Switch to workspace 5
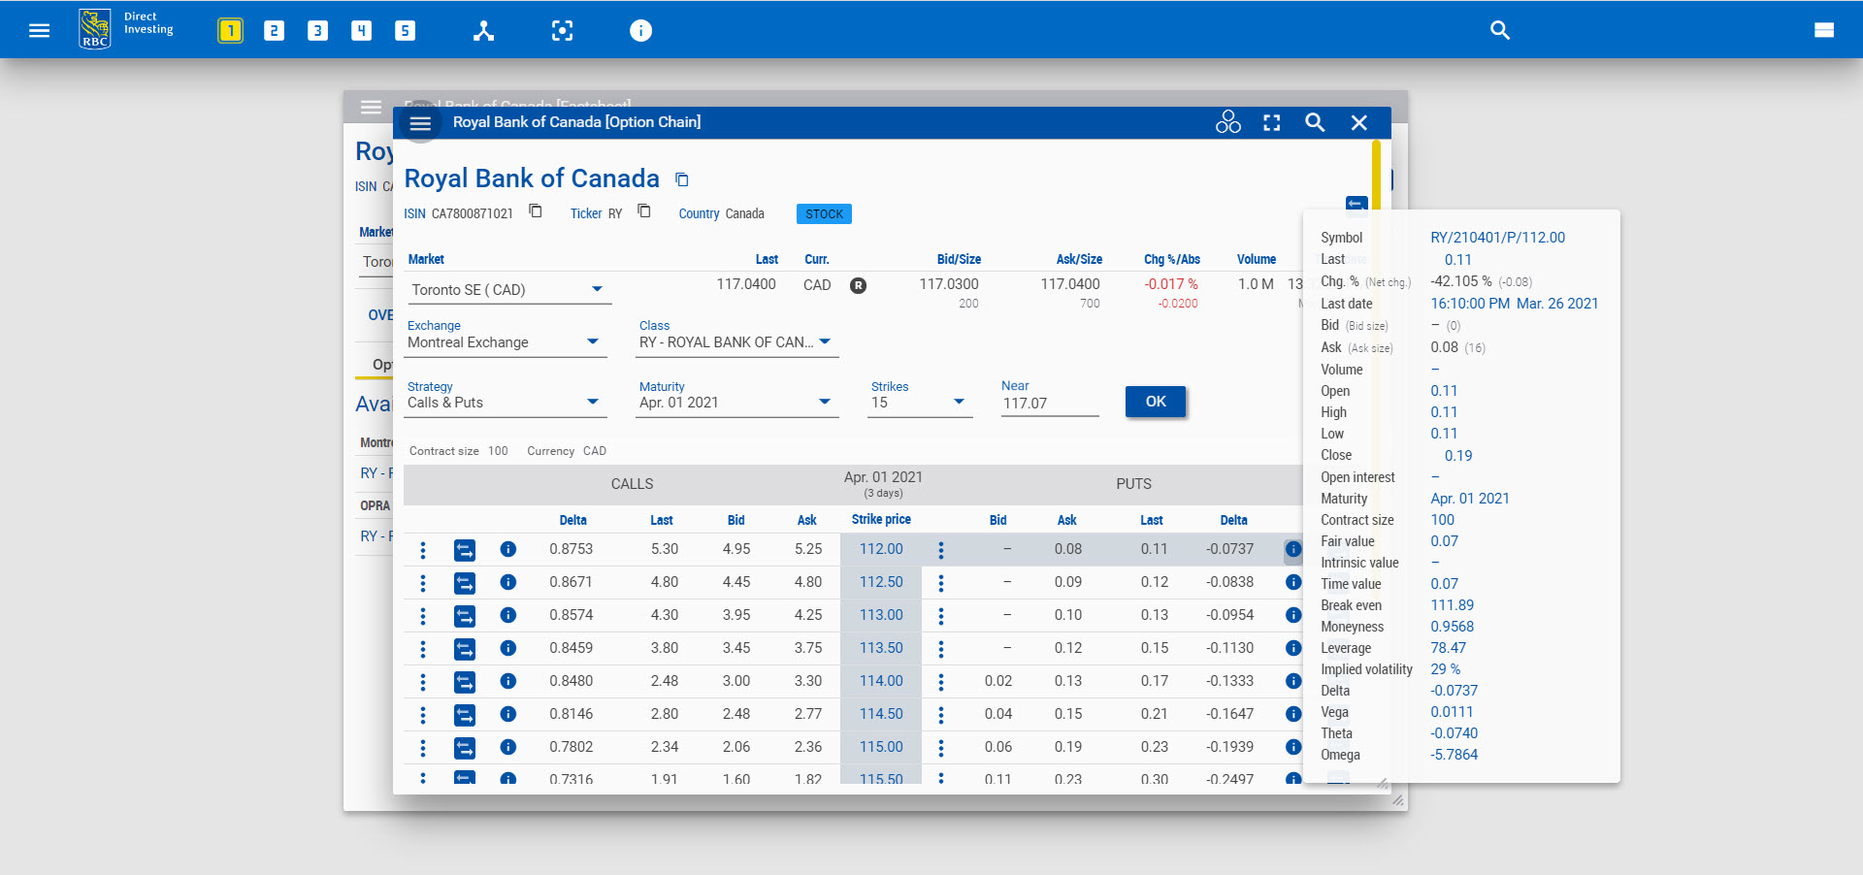 point(405,30)
